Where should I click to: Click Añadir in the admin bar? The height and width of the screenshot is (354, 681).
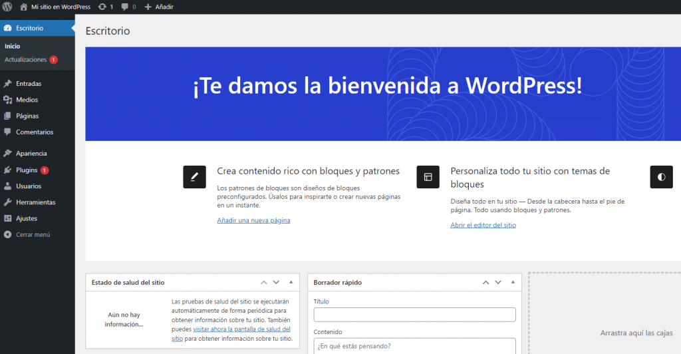pyautogui.click(x=164, y=7)
